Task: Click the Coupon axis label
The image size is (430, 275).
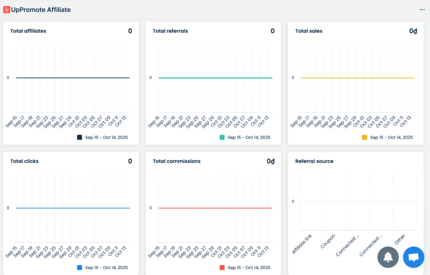Action: point(328,242)
